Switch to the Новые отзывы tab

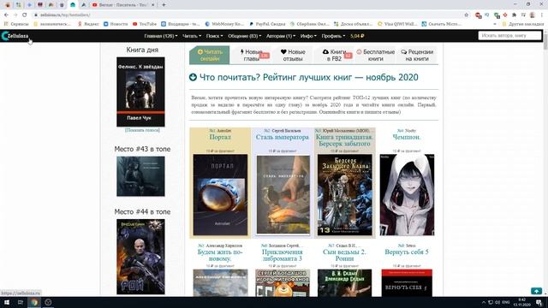coord(293,55)
